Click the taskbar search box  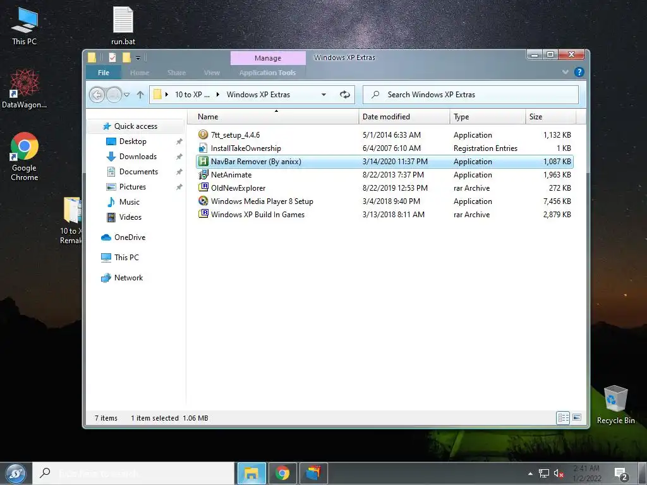click(x=133, y=474)
